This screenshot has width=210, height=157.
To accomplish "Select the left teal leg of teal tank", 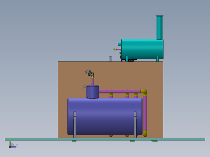I will pos(127,59).
